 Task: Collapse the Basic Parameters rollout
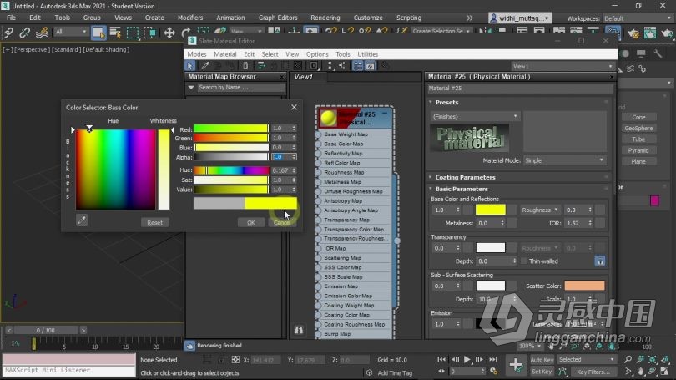[x=461, y=189]
